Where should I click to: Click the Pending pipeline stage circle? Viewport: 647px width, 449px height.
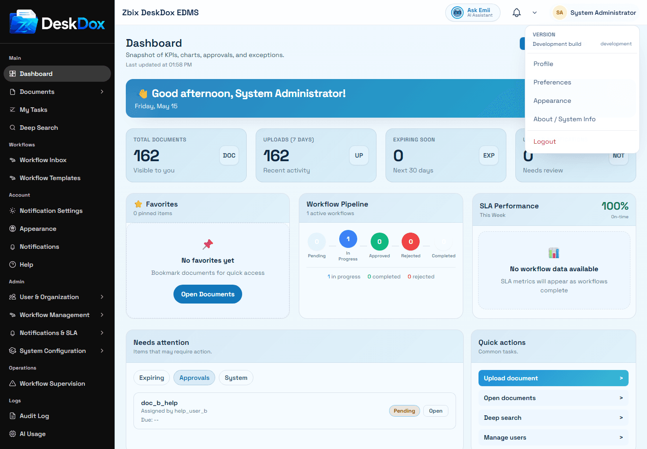pos(317,242)
